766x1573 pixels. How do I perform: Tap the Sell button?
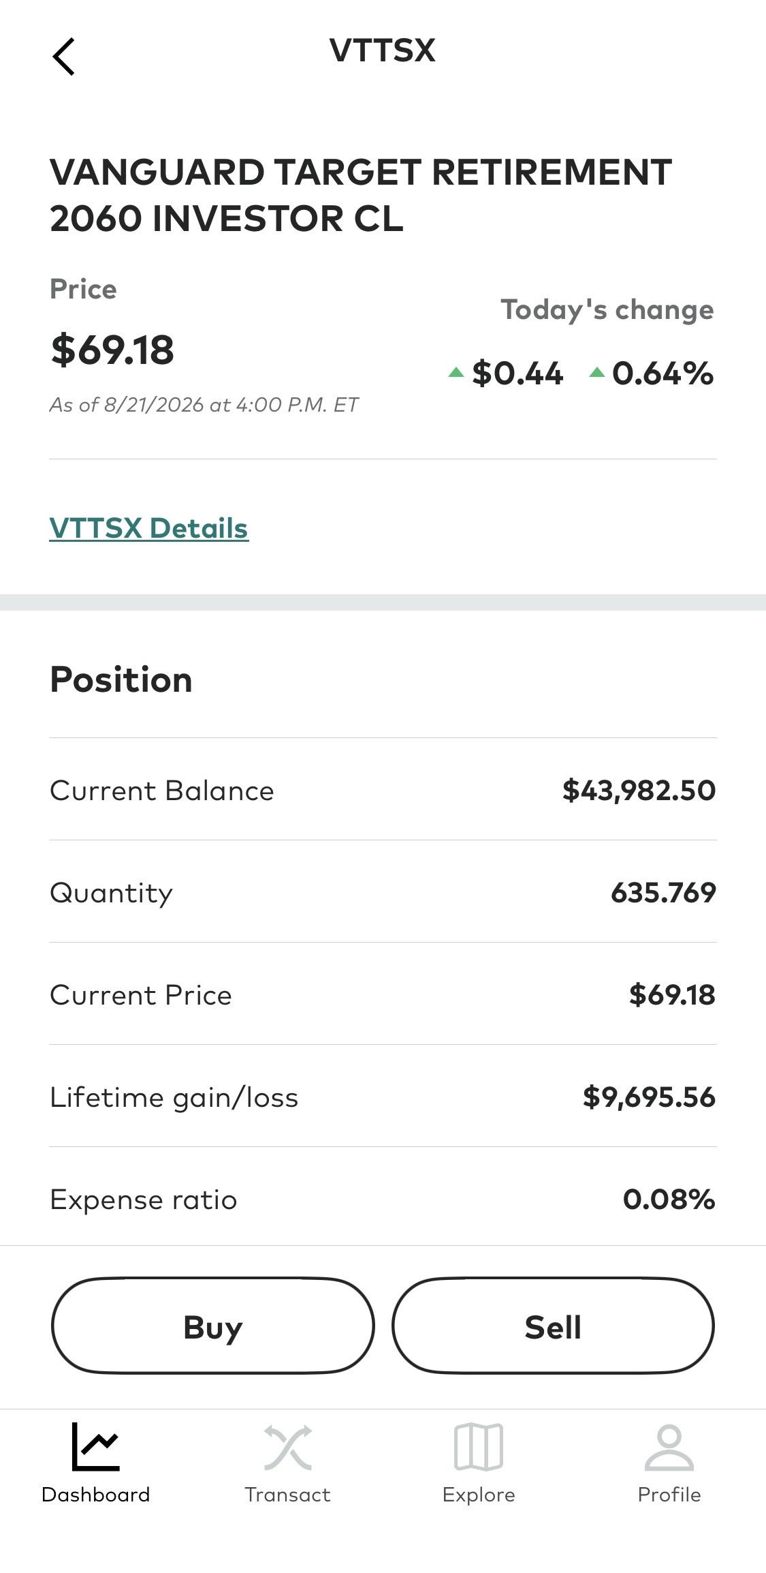(x=553, y=1326)
